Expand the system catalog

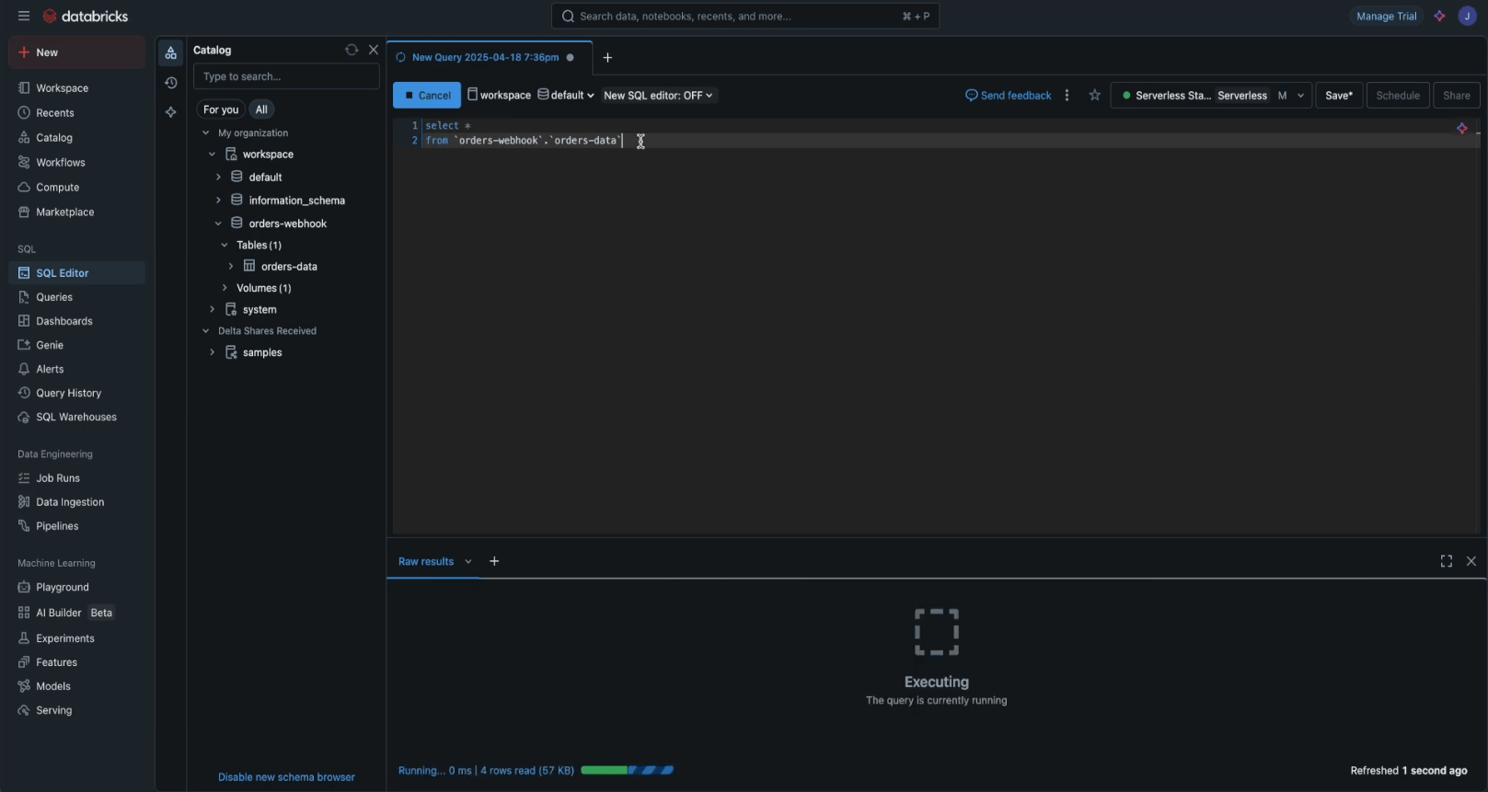pos(213,310)
